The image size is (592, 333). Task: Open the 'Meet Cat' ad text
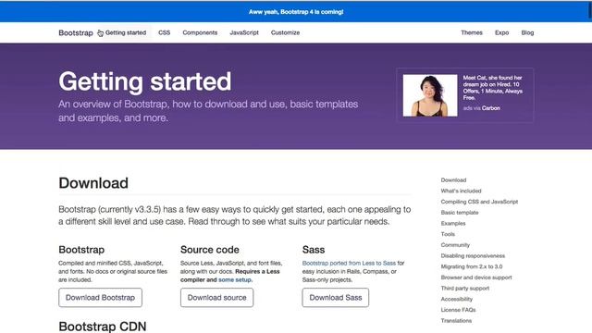coord(493,88)
